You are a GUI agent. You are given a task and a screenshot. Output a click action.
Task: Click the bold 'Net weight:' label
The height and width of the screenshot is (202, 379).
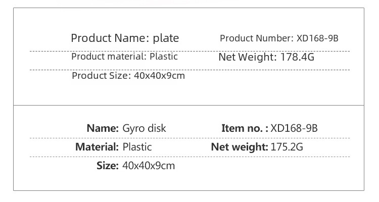point(240,147)
